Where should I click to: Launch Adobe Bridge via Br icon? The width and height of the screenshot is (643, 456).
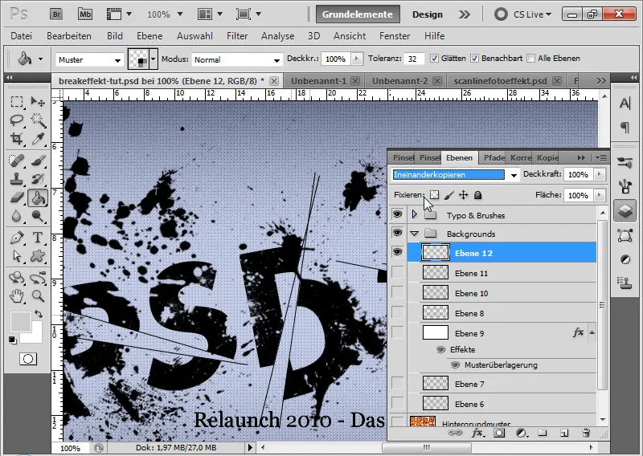(56, 14)
